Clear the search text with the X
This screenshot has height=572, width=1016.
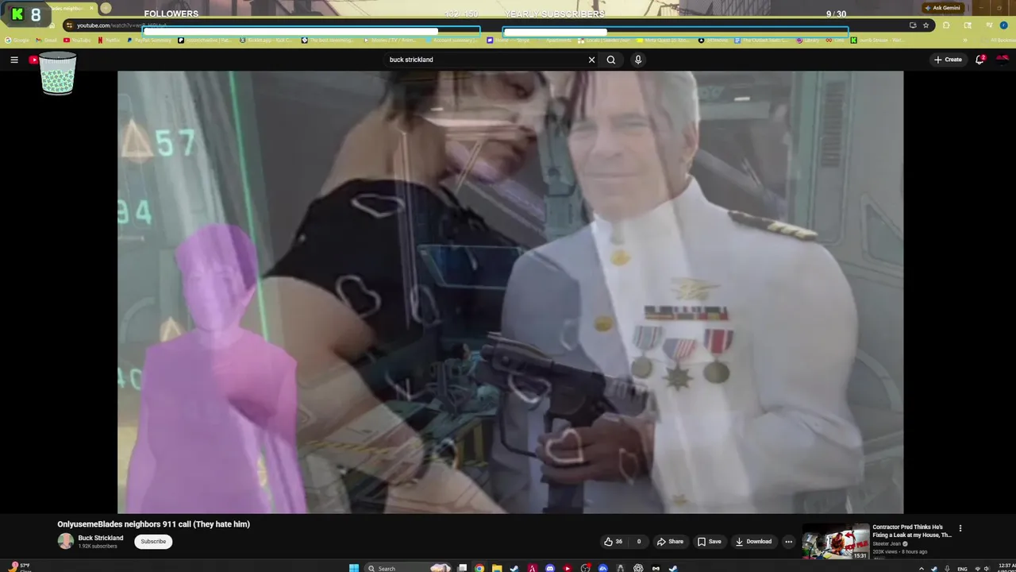[x=591, y=60]
